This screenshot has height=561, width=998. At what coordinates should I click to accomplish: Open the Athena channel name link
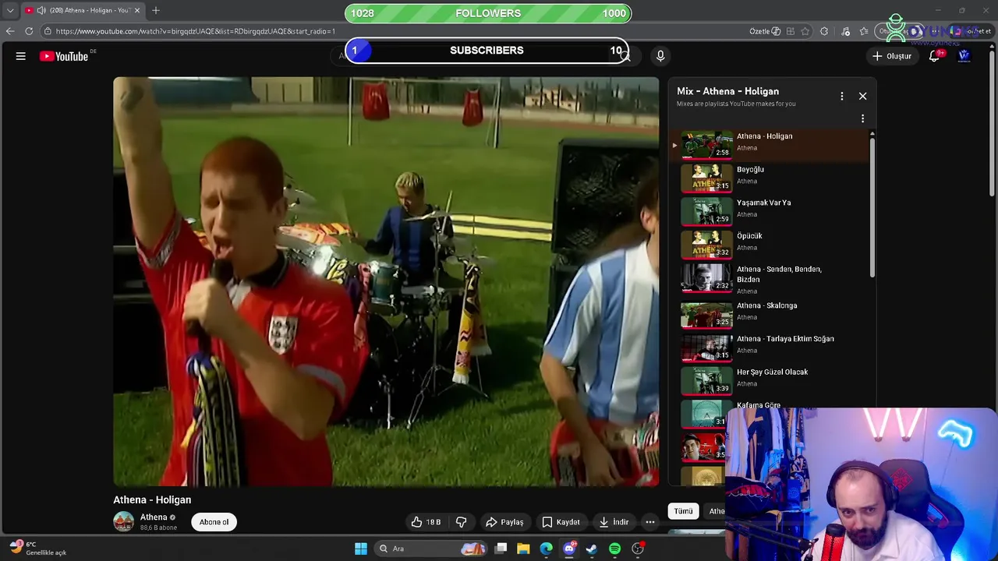coord(154,517)
